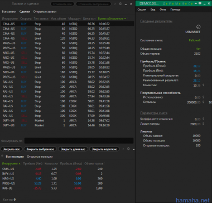This screenshot has height=203, width=212.
Task: Select INFY~US BUY Market trade
Action: 67,125
